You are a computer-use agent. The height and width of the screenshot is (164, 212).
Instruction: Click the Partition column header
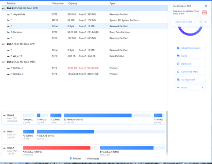point(11,4)
